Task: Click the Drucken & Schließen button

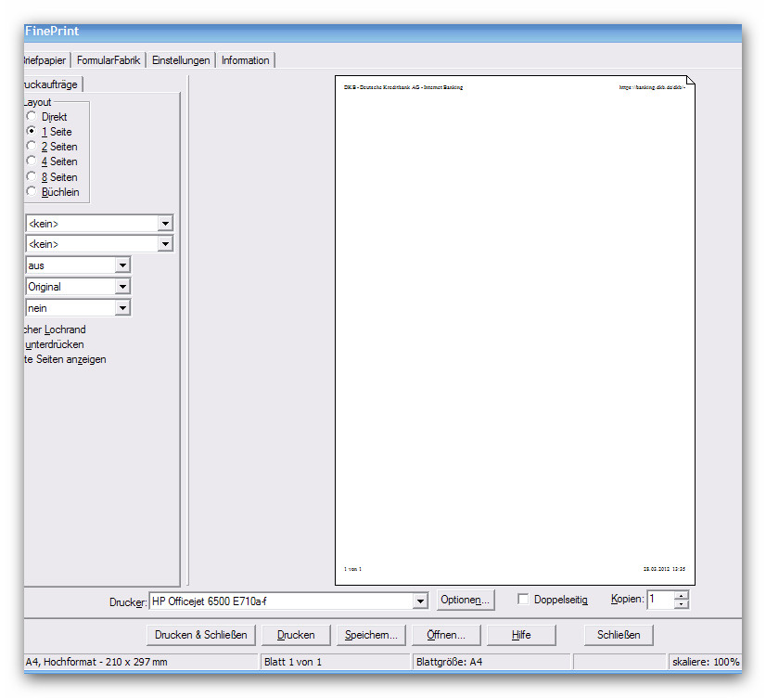Action: pyautogui.click(x=201, y=635)
